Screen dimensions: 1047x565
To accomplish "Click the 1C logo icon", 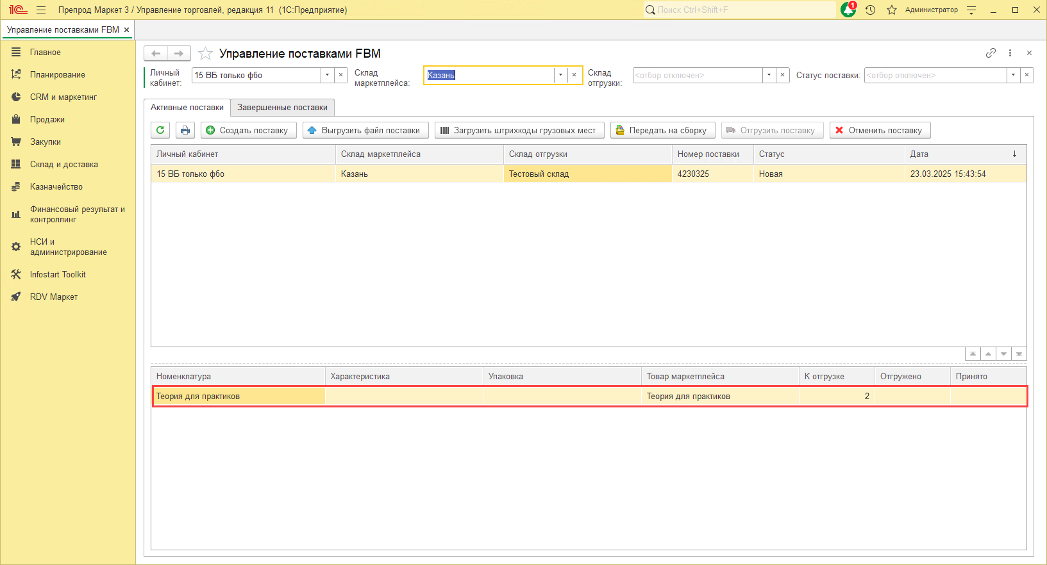I will 18,10.
